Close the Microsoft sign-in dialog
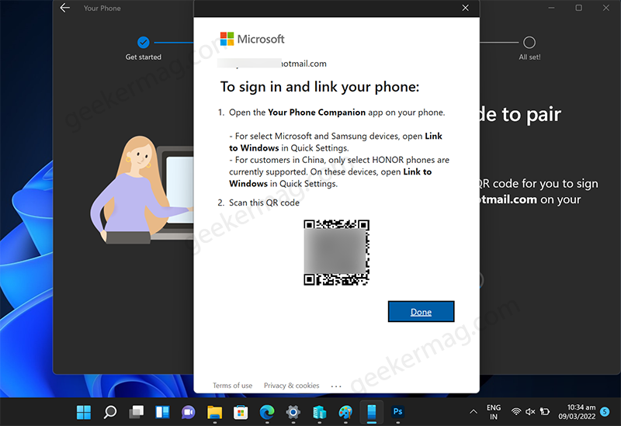This screenshot has width=621, height=426. (x=465, y=8)
